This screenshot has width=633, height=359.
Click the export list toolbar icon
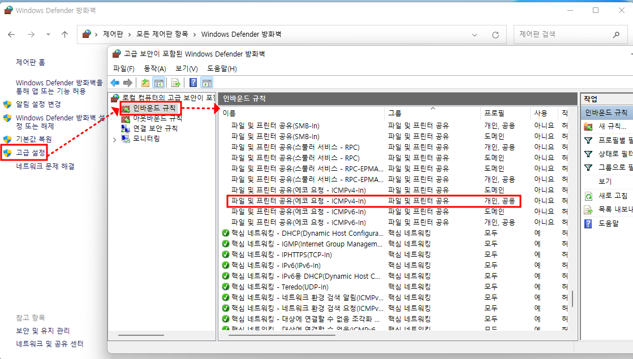175,83
